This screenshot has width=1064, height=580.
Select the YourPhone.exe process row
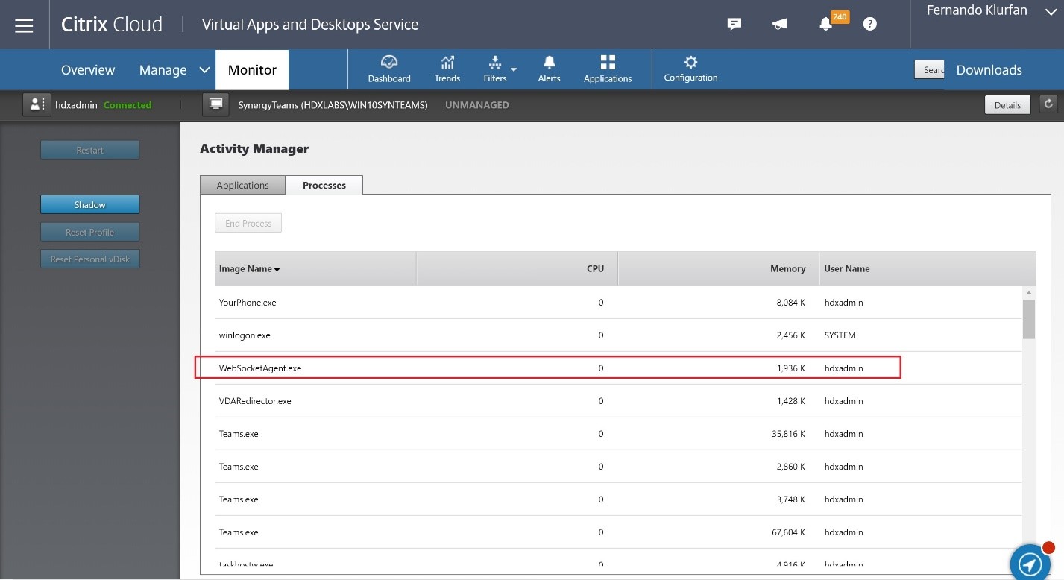click(x=619, y=303)
